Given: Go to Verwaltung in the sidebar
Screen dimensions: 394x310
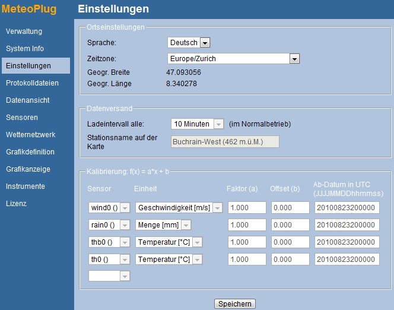Looking at the screenshot, I should [x=24, y=31].
